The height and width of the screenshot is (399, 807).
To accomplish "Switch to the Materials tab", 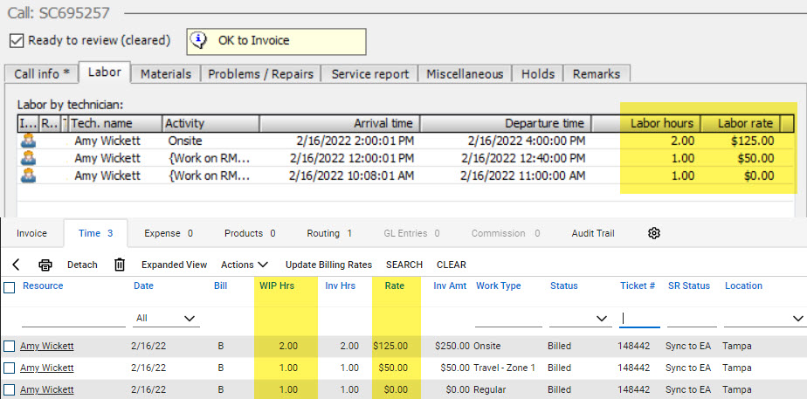I will 166,74.
